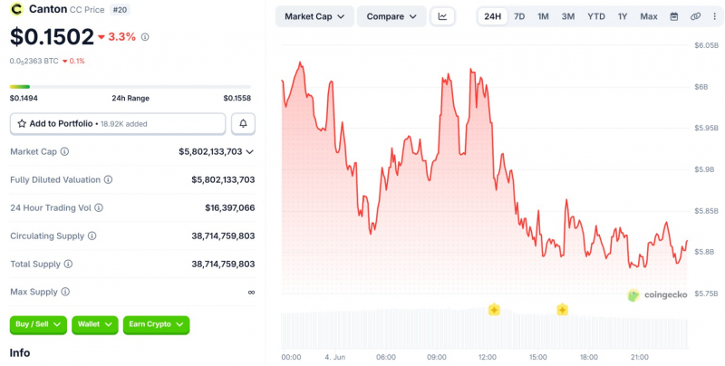Click the Canton coin logo icon
This screenshot has width=725, height=366.
(17, 9)
